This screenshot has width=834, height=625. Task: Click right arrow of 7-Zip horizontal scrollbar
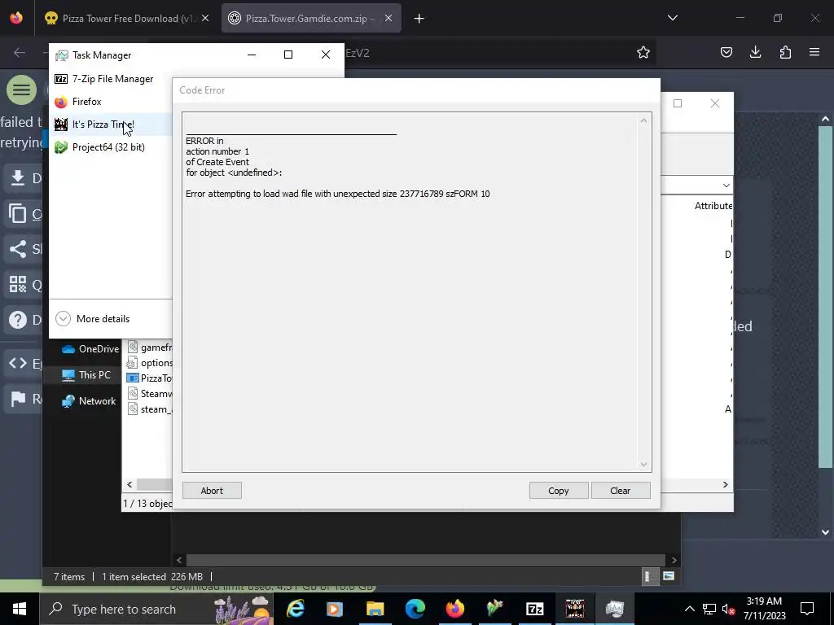tap(725, 485)
